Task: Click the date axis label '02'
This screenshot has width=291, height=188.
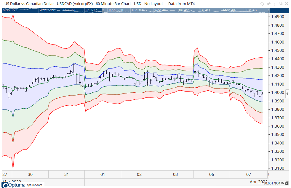Action: [139, 174]
